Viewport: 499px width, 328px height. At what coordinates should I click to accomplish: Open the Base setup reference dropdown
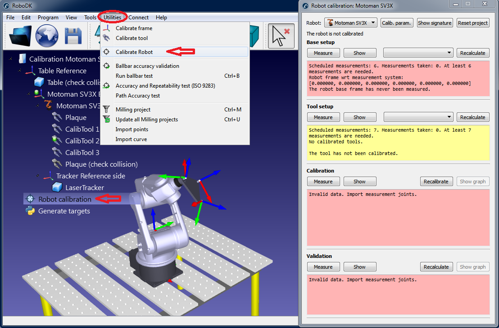click(x=417, y=53)
